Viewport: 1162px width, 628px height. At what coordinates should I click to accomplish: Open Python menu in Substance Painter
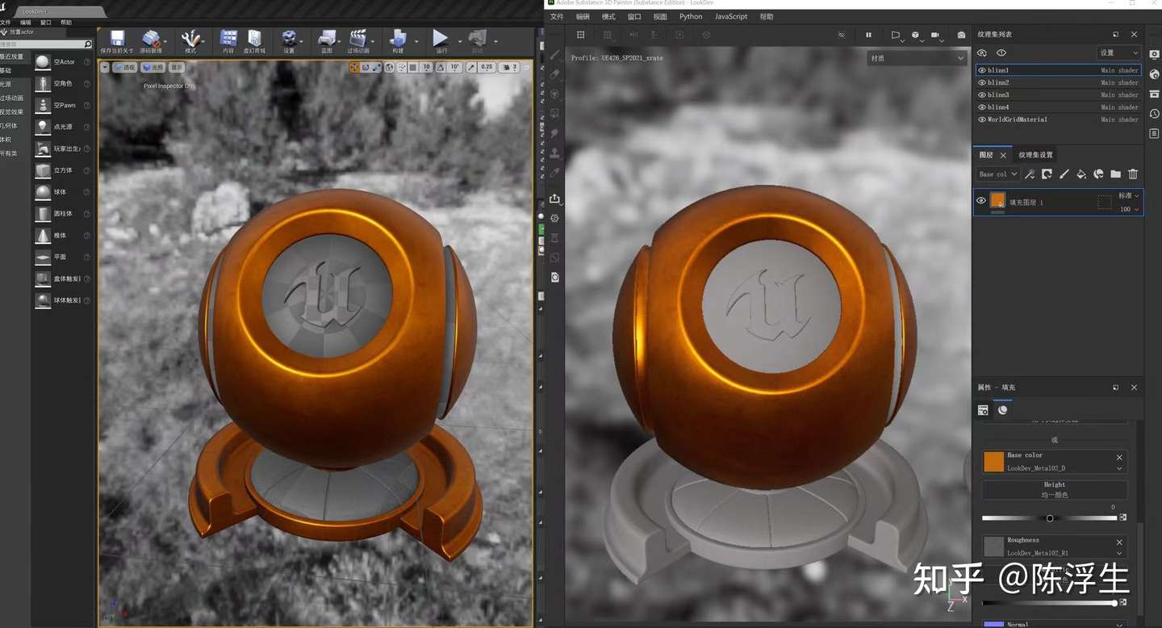(691, 16)
